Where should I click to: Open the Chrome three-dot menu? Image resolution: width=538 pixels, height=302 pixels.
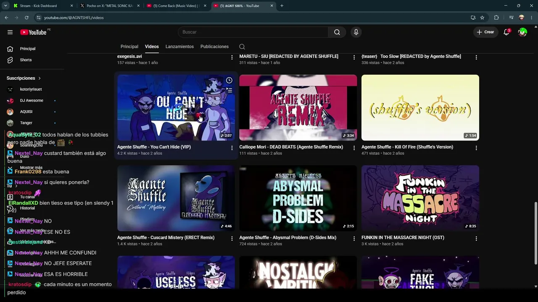coord(532,18)
